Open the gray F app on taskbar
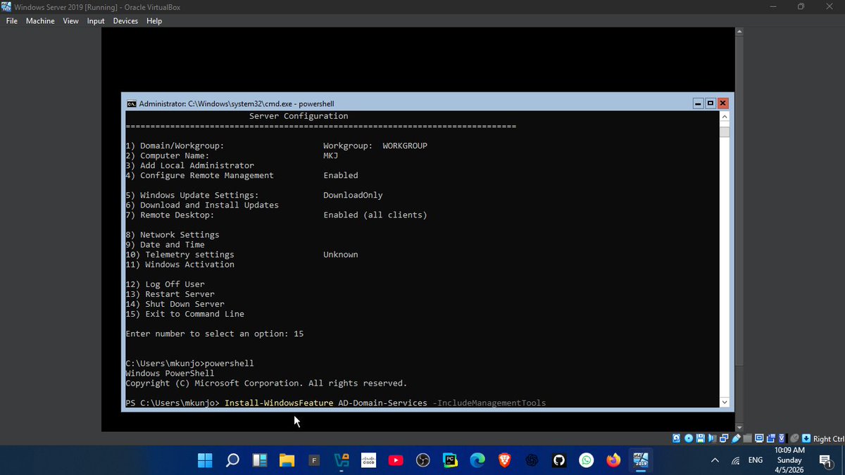 [314, 460]
